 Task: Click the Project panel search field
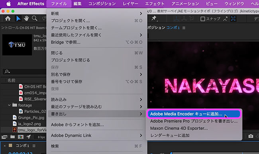pos(25,72)
